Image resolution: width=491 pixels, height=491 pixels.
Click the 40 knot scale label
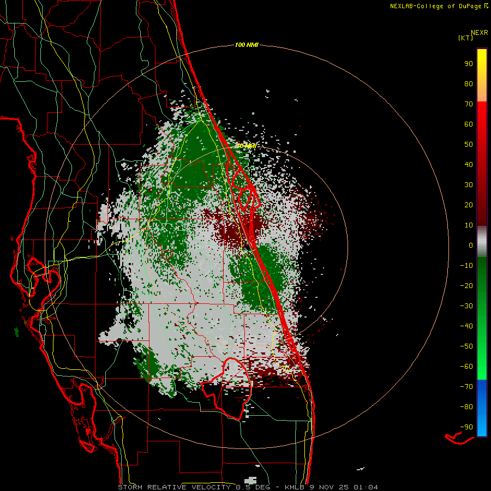pyautogui.click(x=469, y=165)
